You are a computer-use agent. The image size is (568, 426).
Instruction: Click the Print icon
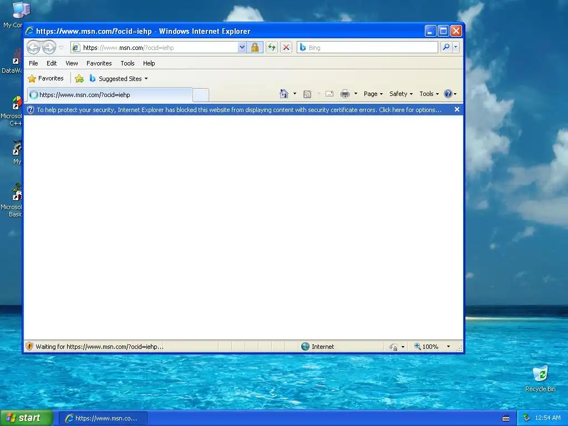pos(345,94)
